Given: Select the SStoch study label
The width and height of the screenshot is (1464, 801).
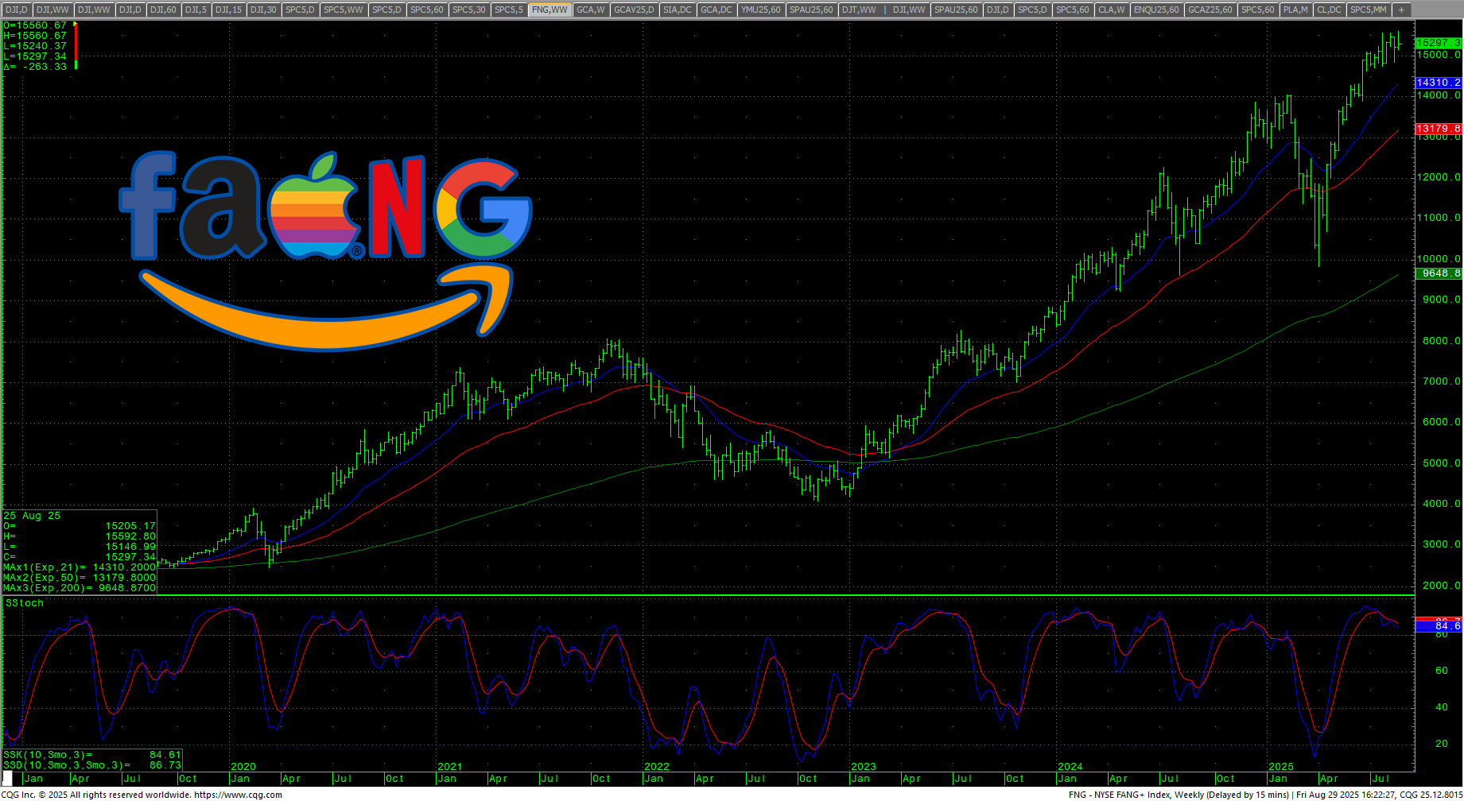Looking at the screenshot, I should tap(25, 603).
